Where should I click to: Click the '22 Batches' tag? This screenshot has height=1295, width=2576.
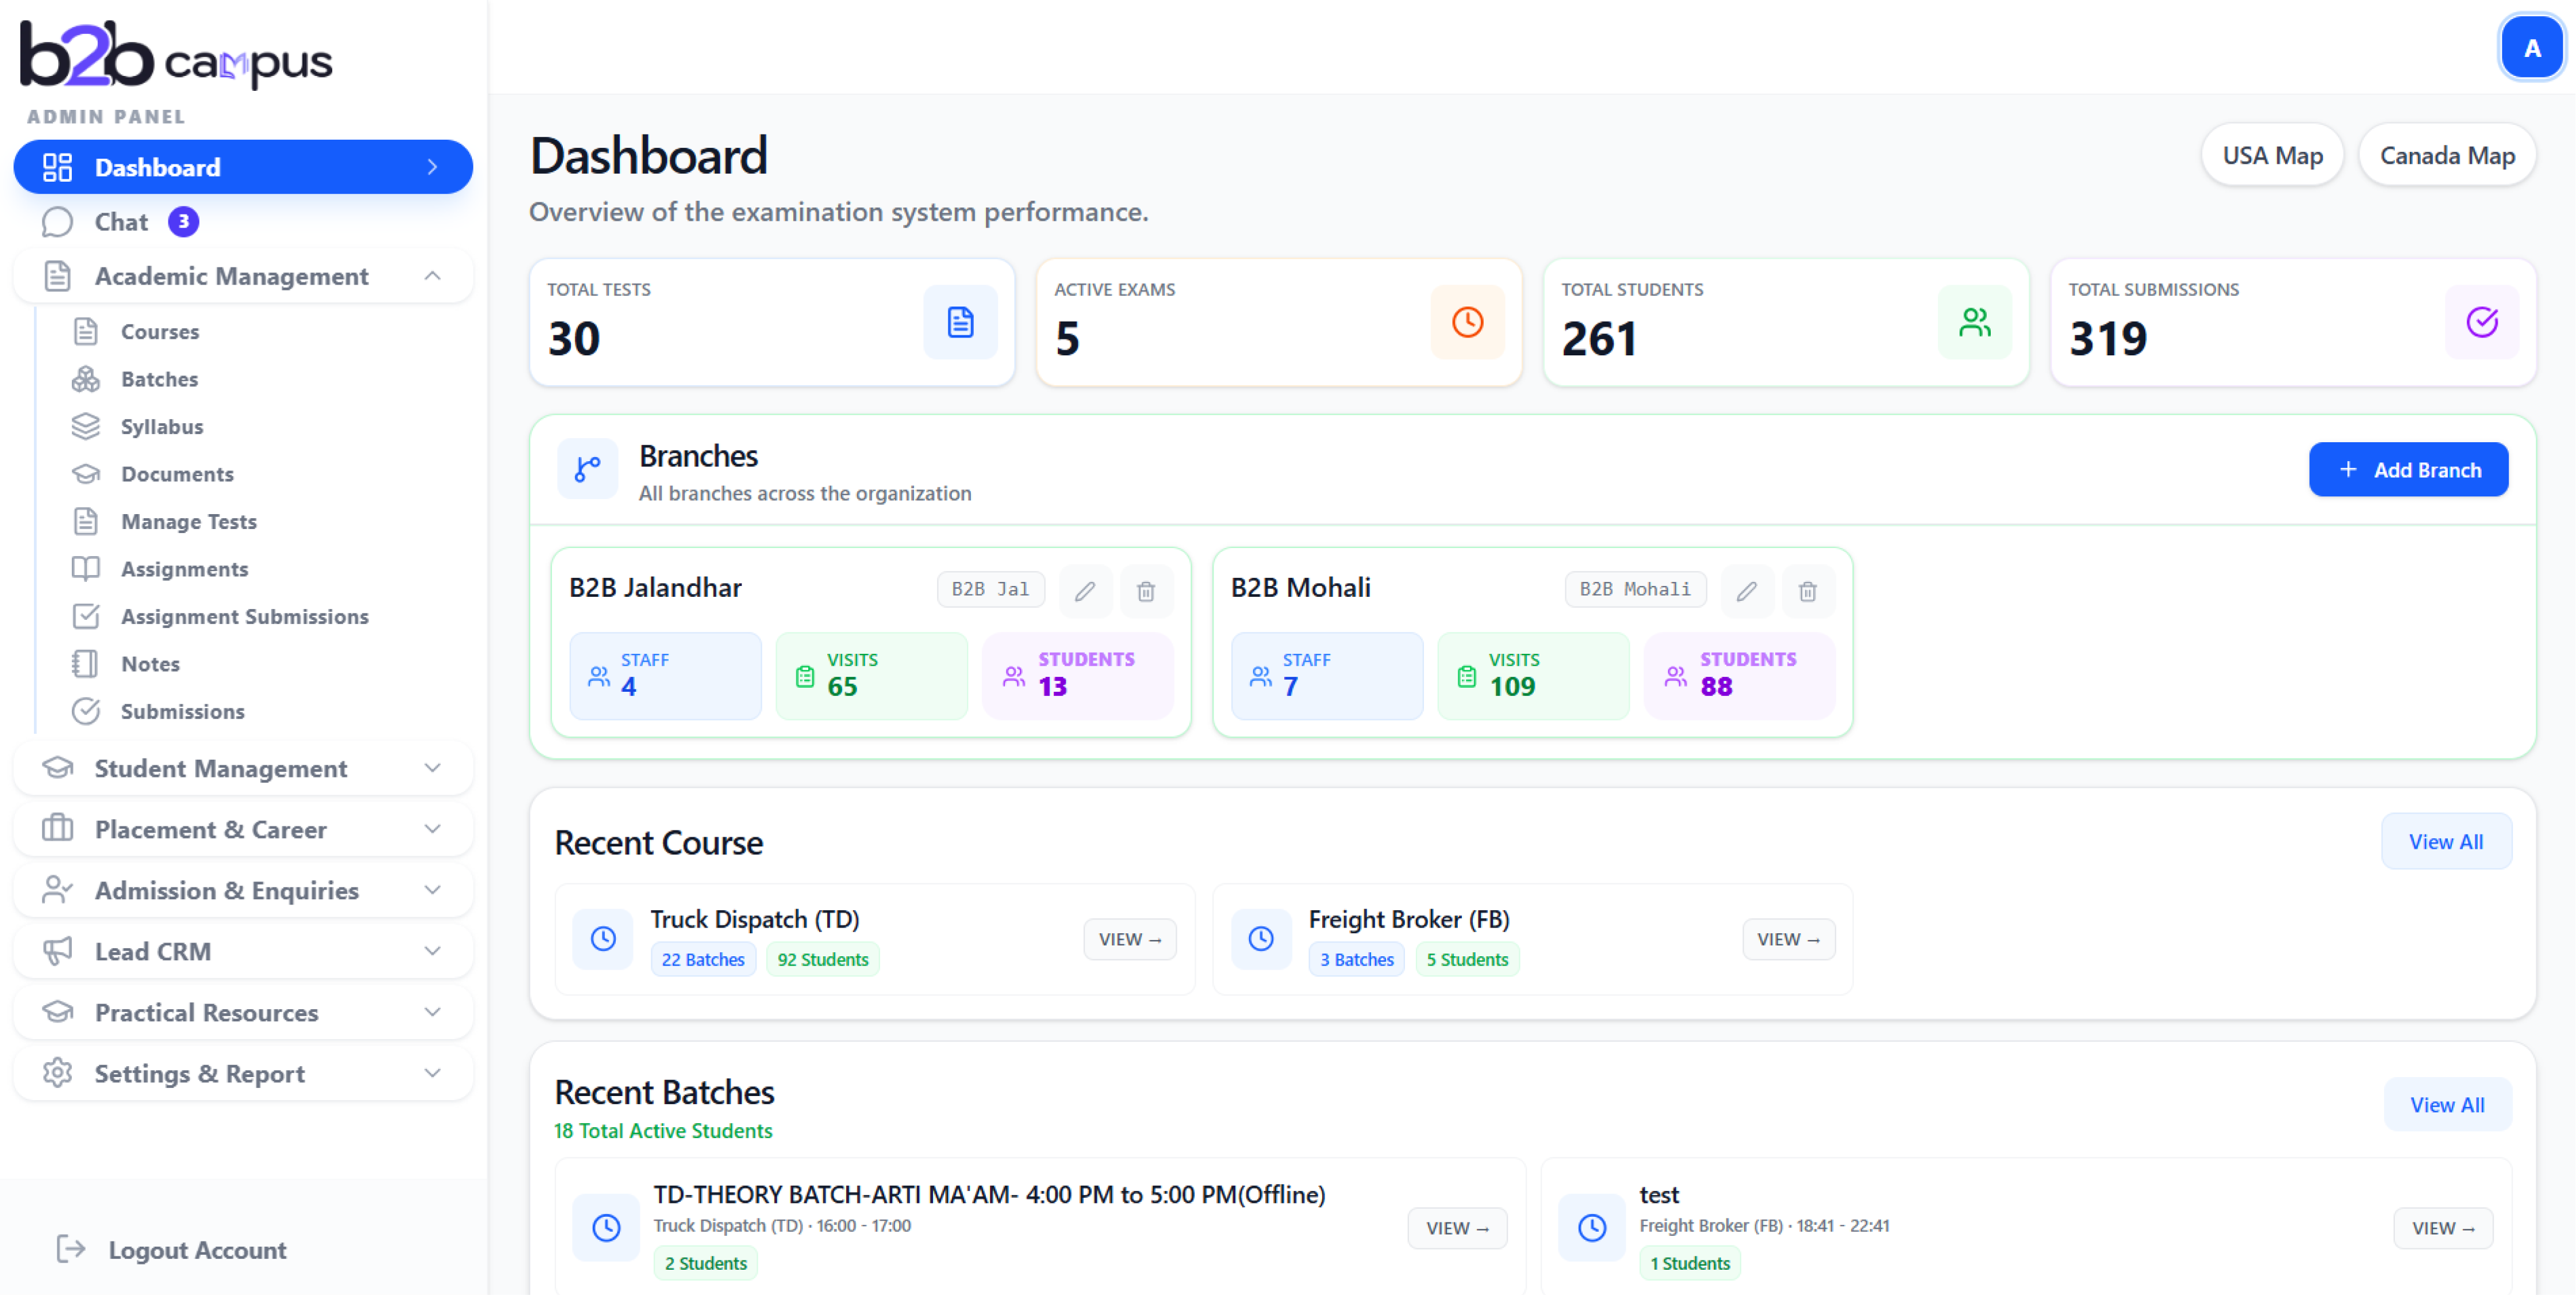click(x=703, y=959)
